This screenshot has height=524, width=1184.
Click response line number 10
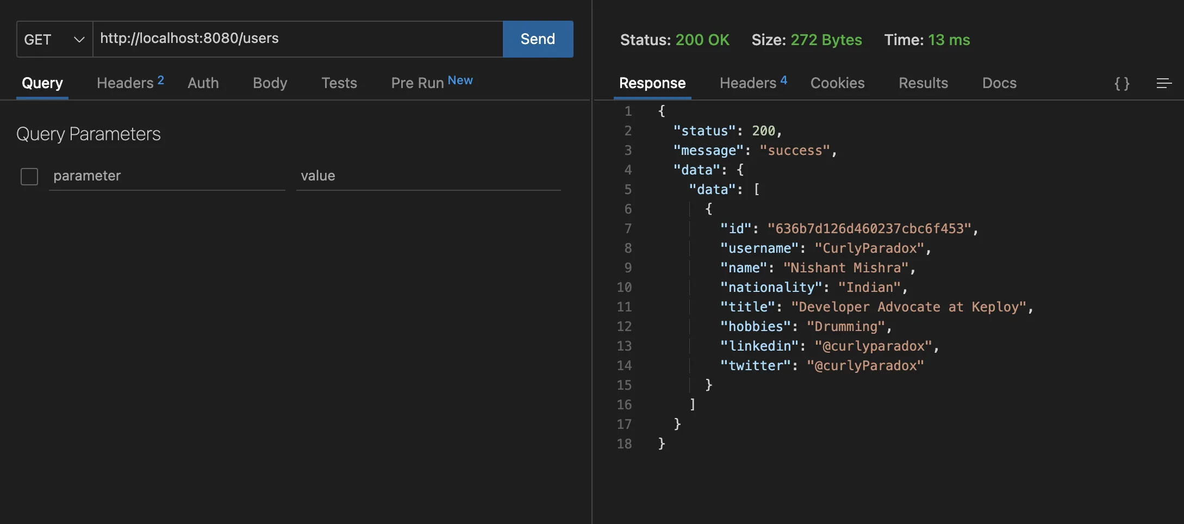point(624,288)
